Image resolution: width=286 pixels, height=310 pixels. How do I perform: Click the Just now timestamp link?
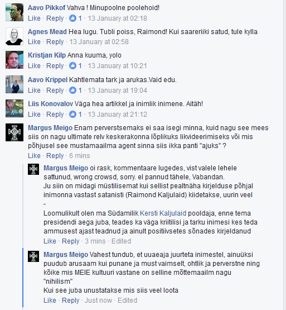pos(98,300)
